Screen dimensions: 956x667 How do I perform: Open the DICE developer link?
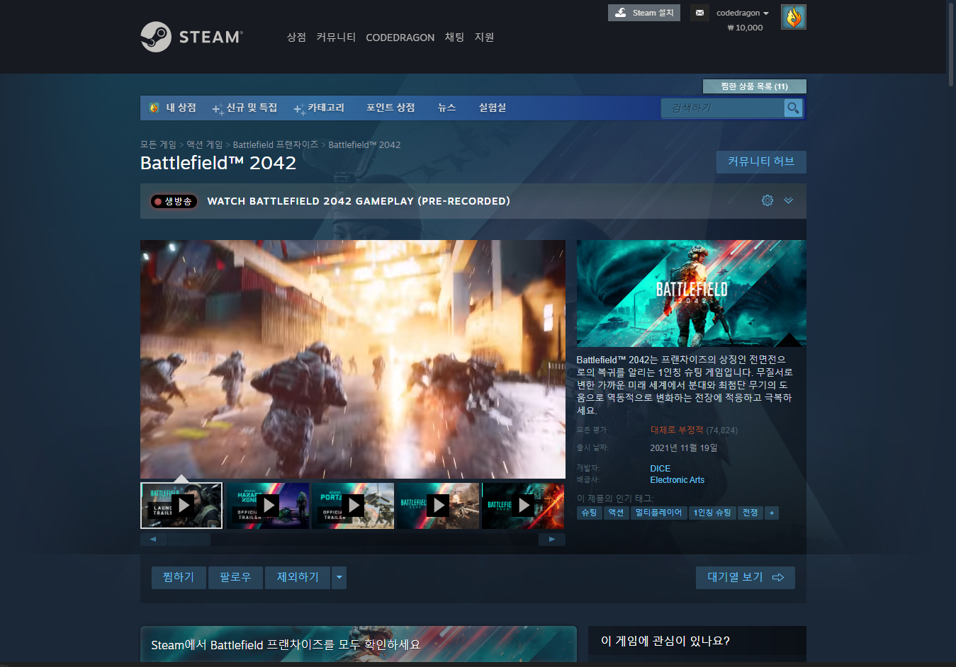[x=660, y=469]
